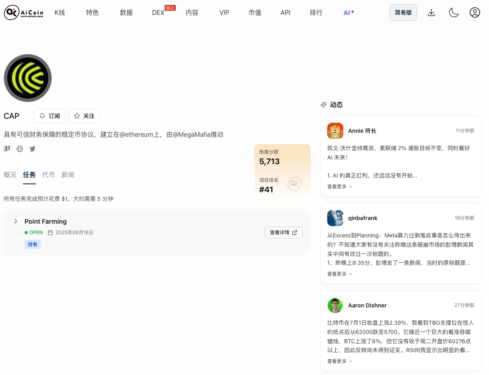Viewport: 489px width, 375px height.
Task: Click the 11分钟前 timestamp
Action: (x=465, y=131)
